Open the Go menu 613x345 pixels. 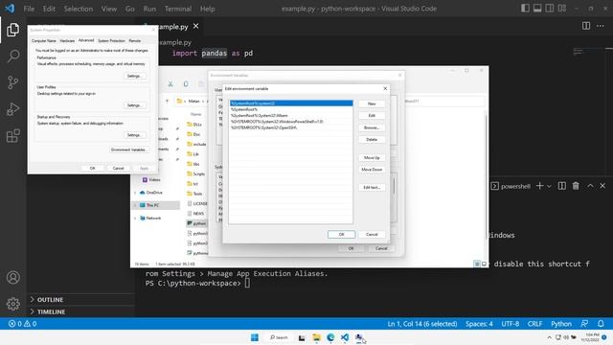click(130, 9)
